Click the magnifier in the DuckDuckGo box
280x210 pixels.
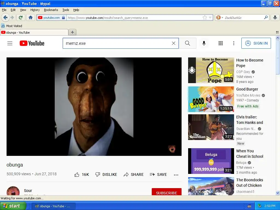(x=266, y=17)
